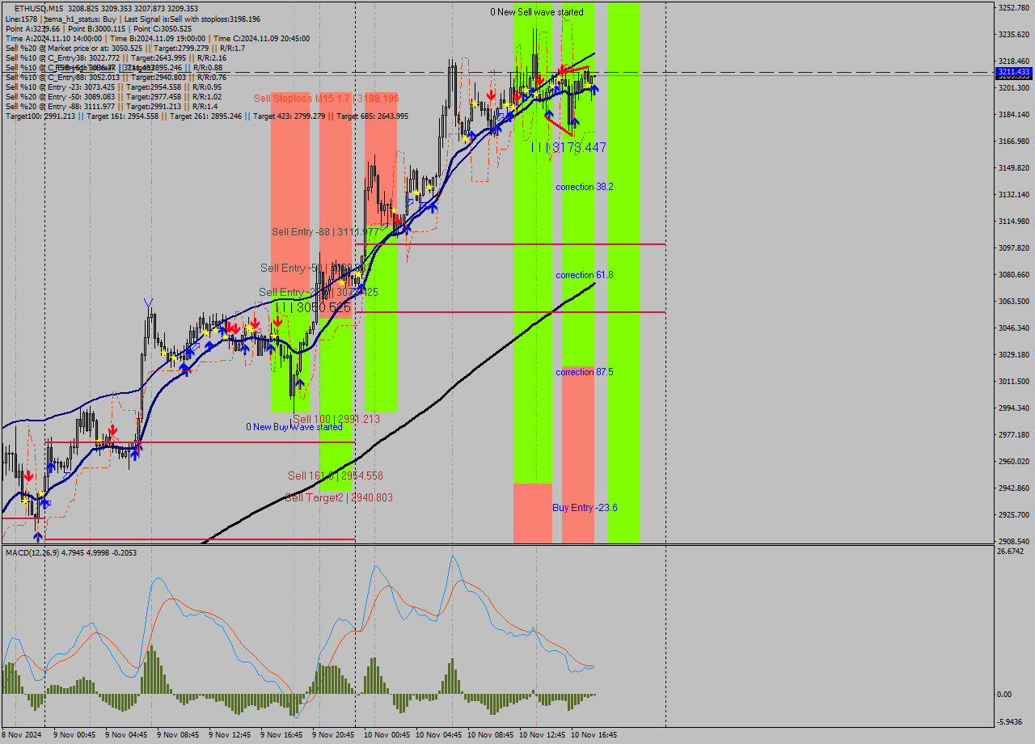Image resolution: width=1035 pixels, height=744 pixels.
Task: Select the '9 Nov 04:45' time axis label
Action: (x=127, y=736)
